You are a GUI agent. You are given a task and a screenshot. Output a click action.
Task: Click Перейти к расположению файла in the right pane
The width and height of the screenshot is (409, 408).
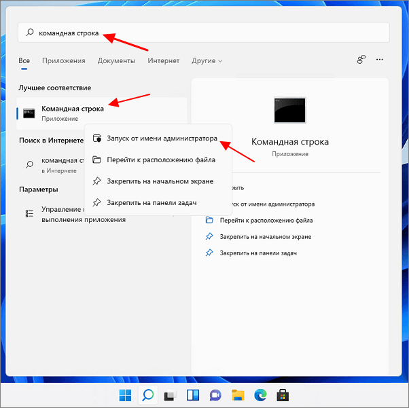(x=266, y=221)
